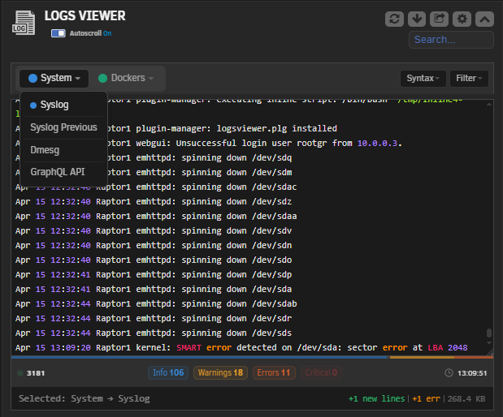The width and height of the screenshot is (503, 417).
Task: Click the '+1 err' status text
Action: tap(427, 398)
